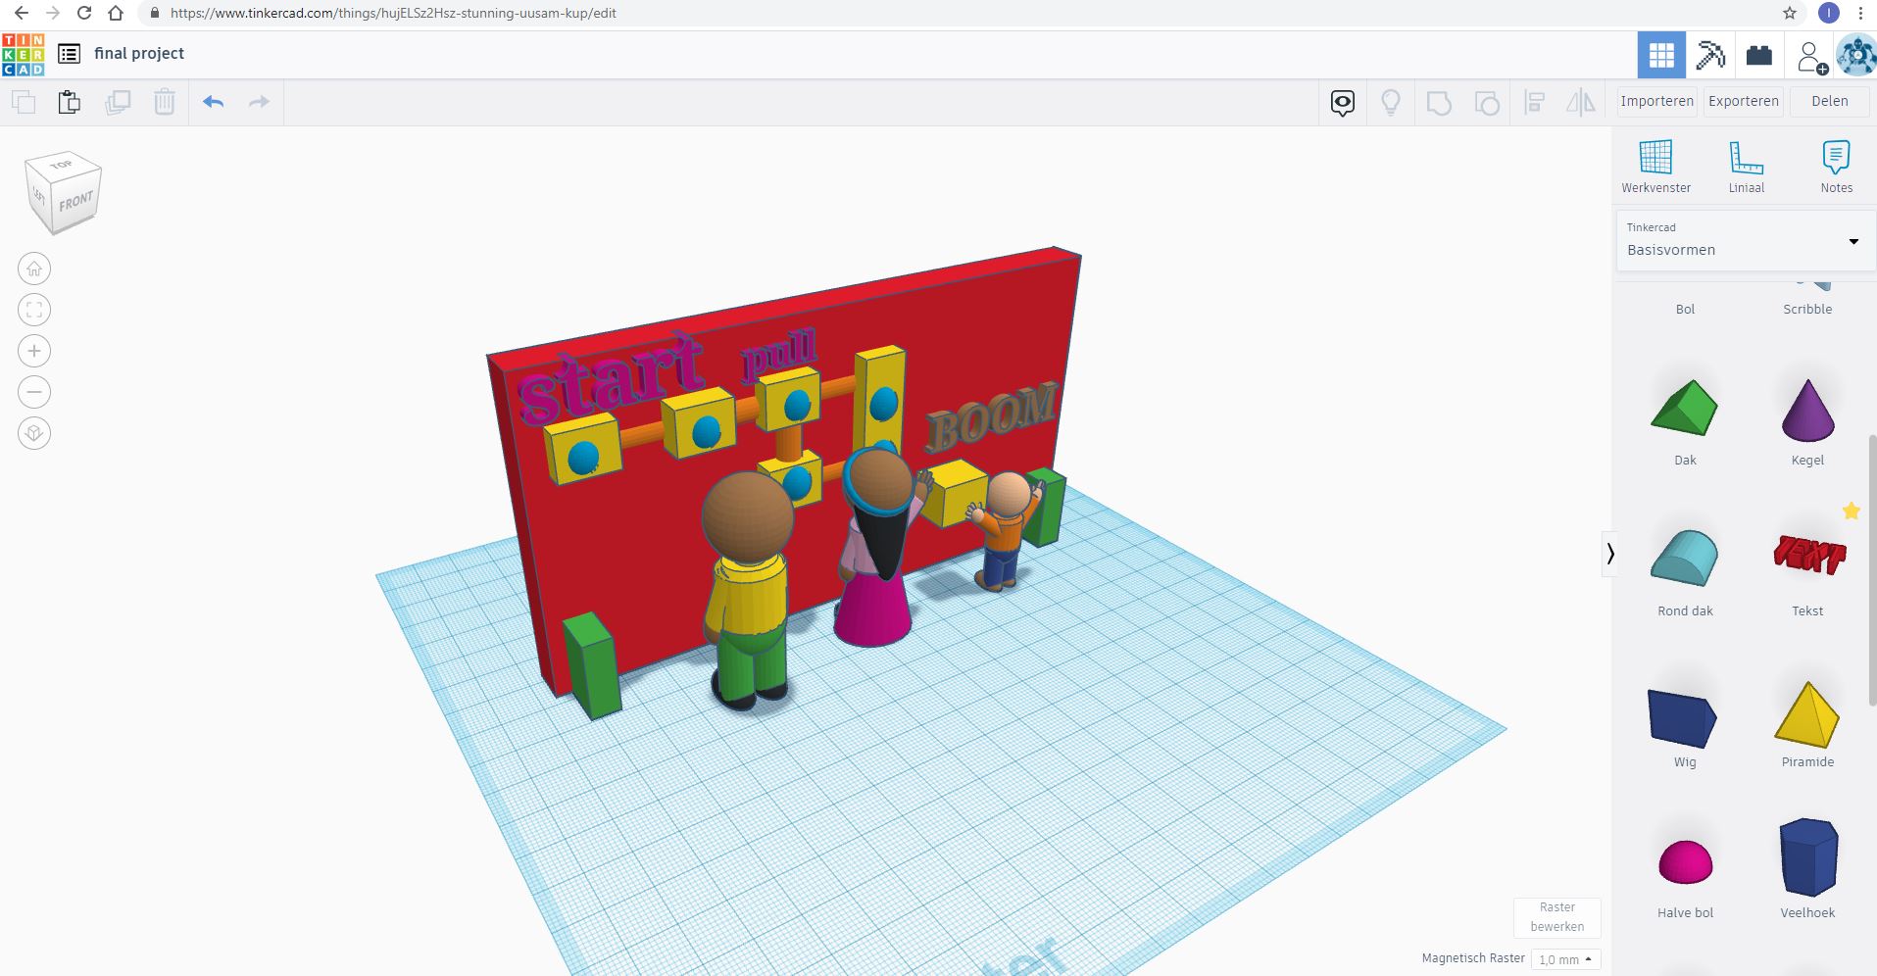This screenshot has height=976, width=1877.
Task: Click the Importeren button
Action: (x=1656, y=101)
